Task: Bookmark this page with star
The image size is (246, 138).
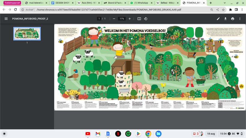Action: pos(223,10)
